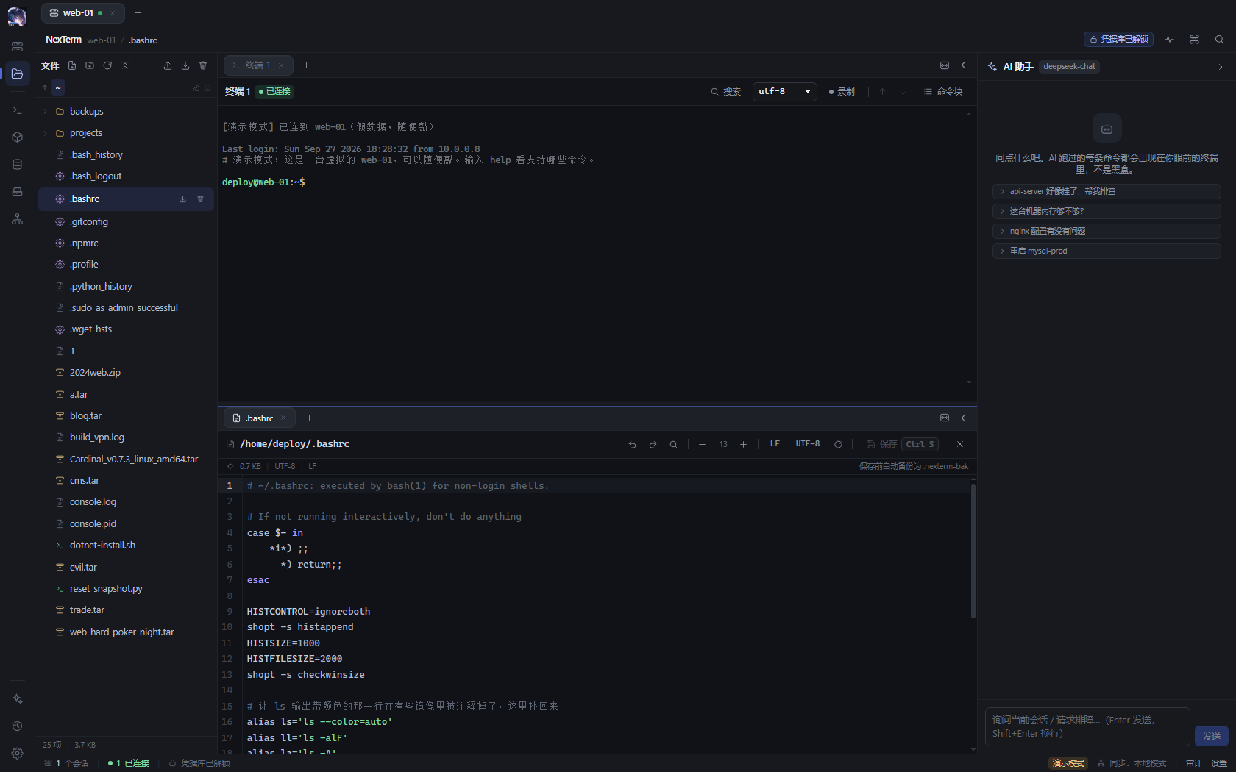This screenshot has height=772, width=1236.
Task: Decrease the editor font size
Action: click(x=702, y=444)
